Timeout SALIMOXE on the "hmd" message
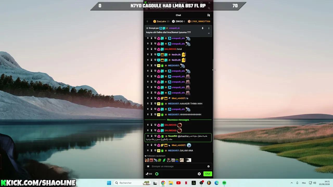333x187 pixels. pyautogui.click(x=151, y=49)
